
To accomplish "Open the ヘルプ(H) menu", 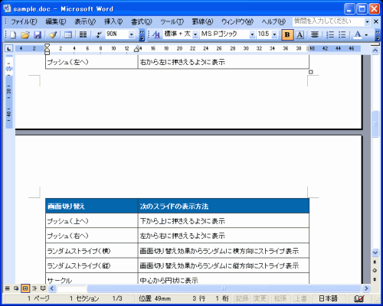I will (x=273, y=21).
